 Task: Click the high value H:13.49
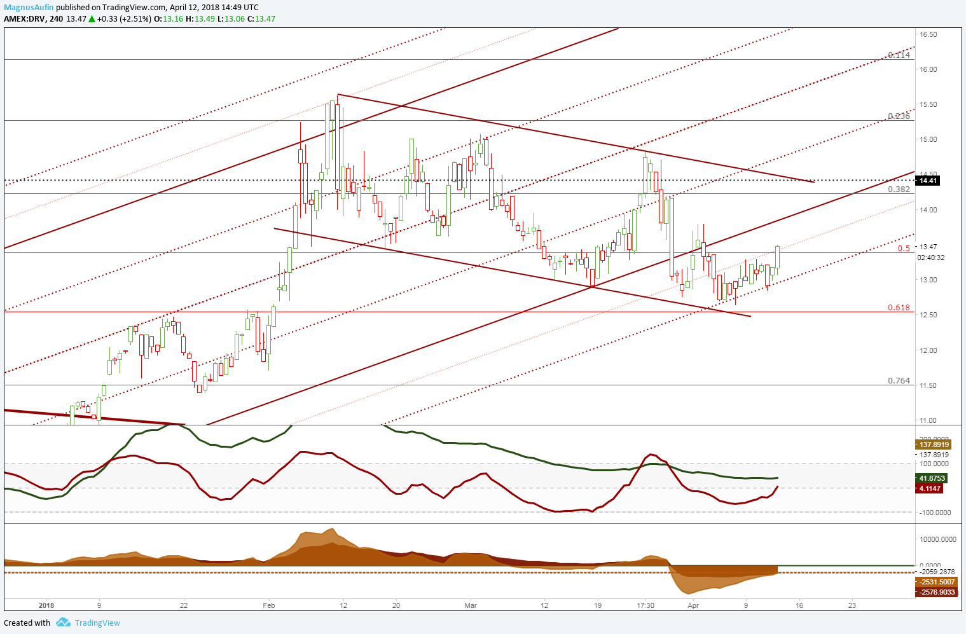pyautogui.click(x=200, y=18)
